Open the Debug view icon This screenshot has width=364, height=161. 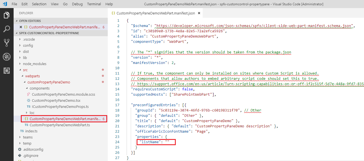tap(7, 57)
